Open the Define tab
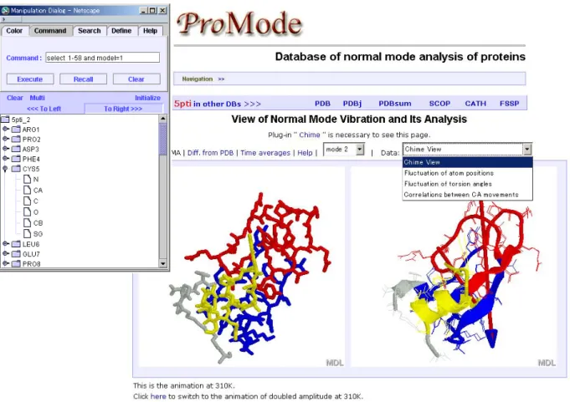Image resolution: width=570 pixels, height=402 pixels. click(x=121, y=31)
